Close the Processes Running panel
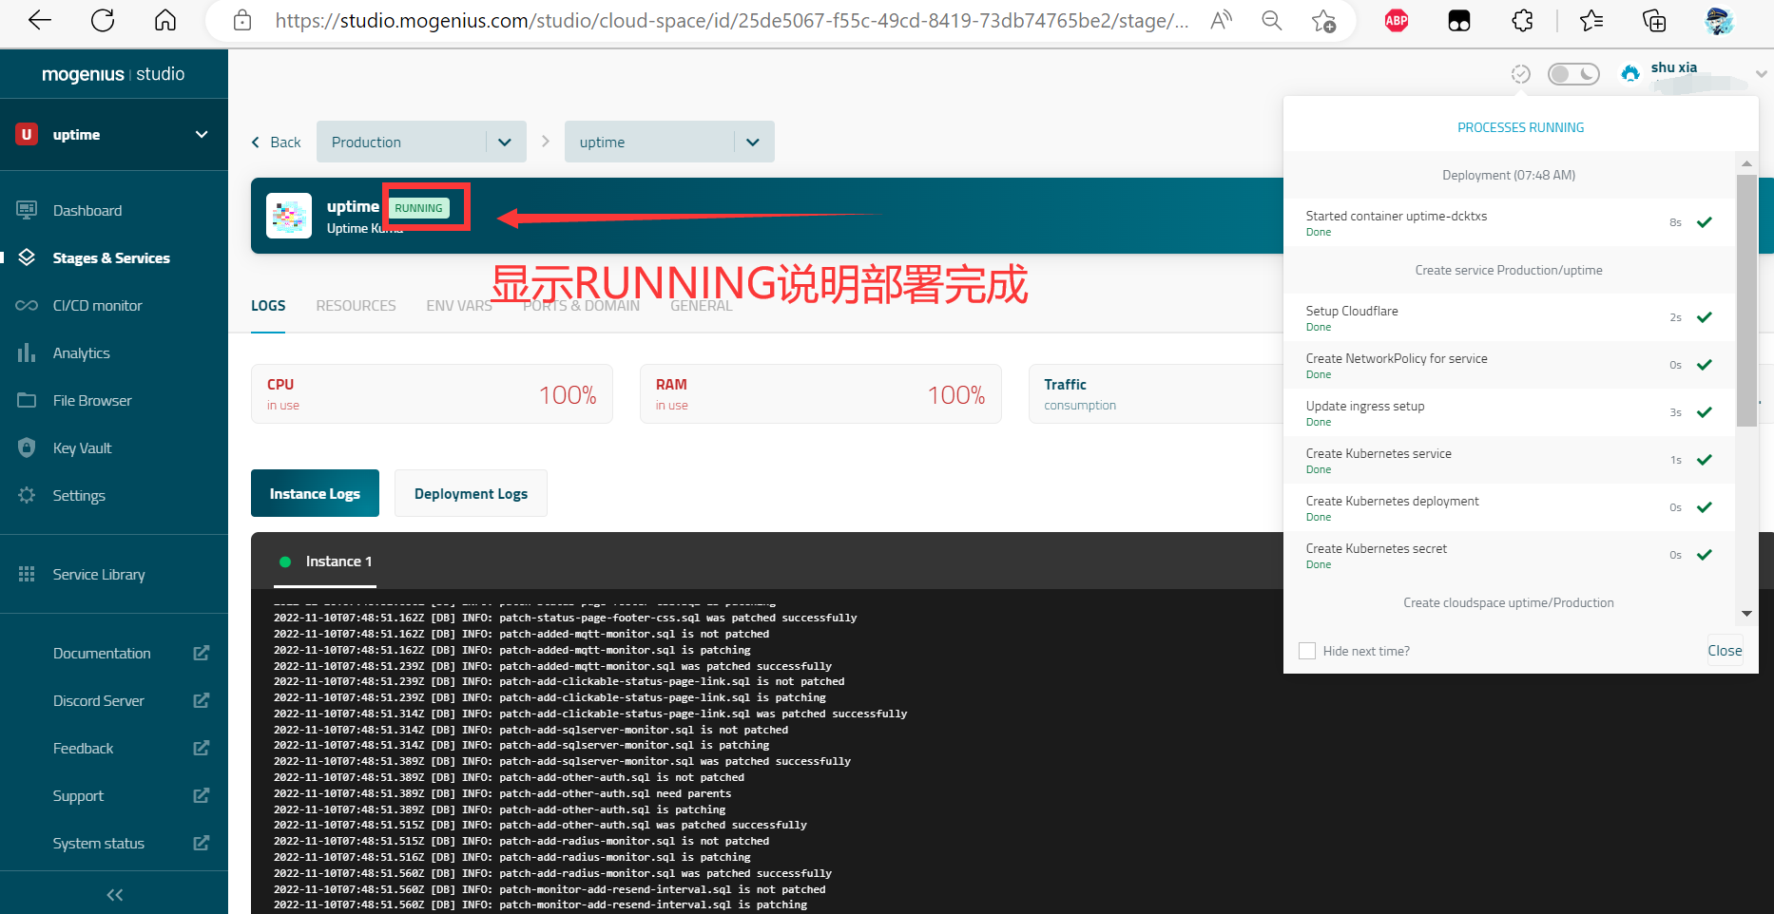 pos(1724,651)
